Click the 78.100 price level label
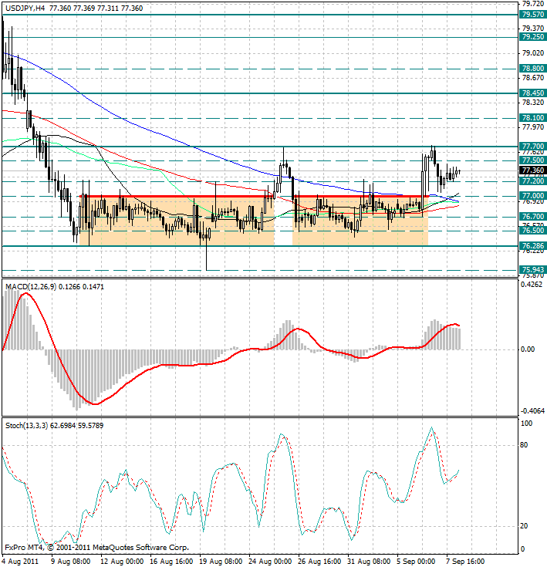547x567 pixels. [x=532, y=118]
